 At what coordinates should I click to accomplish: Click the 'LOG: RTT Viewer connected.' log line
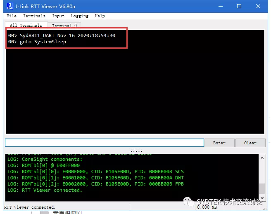(x=45, y=190)
